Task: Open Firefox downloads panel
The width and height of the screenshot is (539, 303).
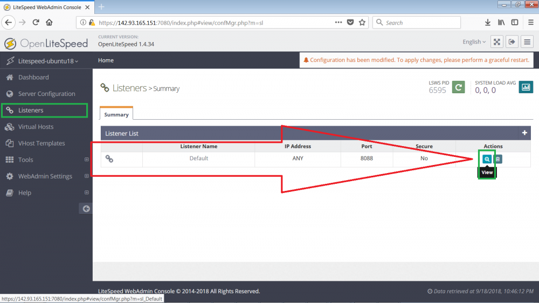Action: (487, 22)
